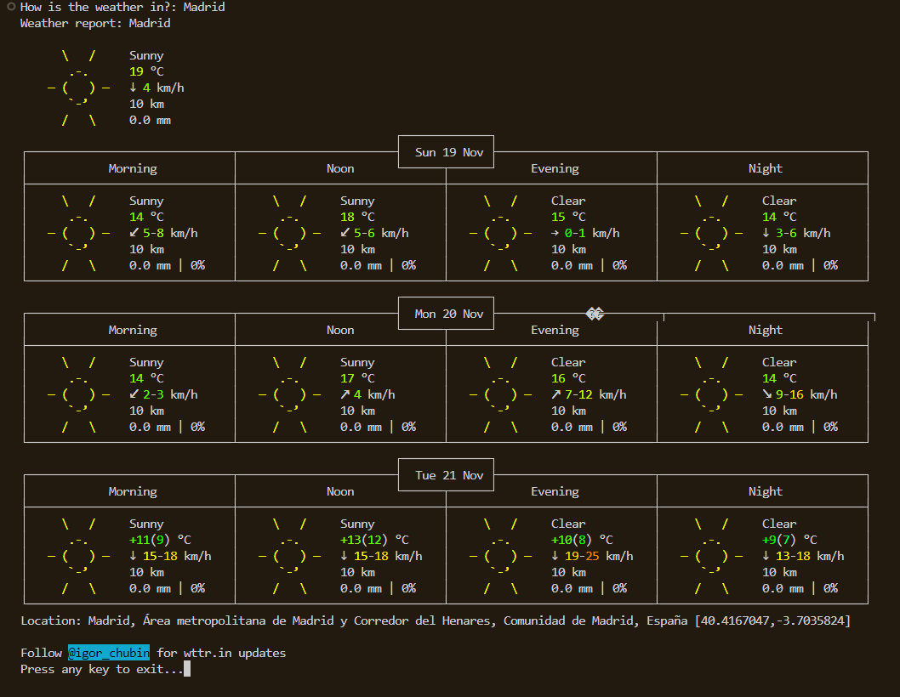Click the Morning header under Sun 19 Nov

pyautogui.click(x=133, y=168)
